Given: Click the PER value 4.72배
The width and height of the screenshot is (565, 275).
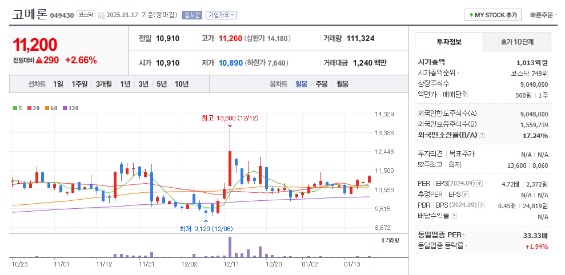Looking at the screenshot, I should point(510,184).
